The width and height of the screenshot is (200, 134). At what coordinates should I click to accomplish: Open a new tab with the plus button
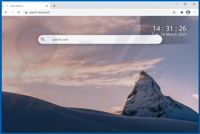[54, 6]
